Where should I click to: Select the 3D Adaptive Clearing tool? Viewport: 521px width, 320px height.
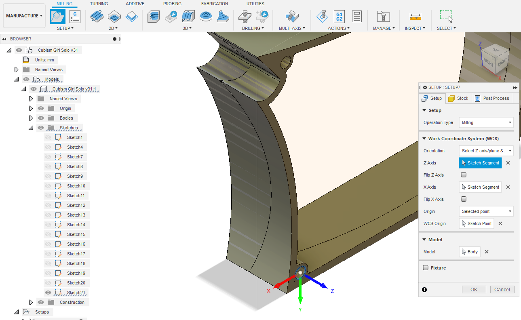pyautogui.click(x=153, y=17)
